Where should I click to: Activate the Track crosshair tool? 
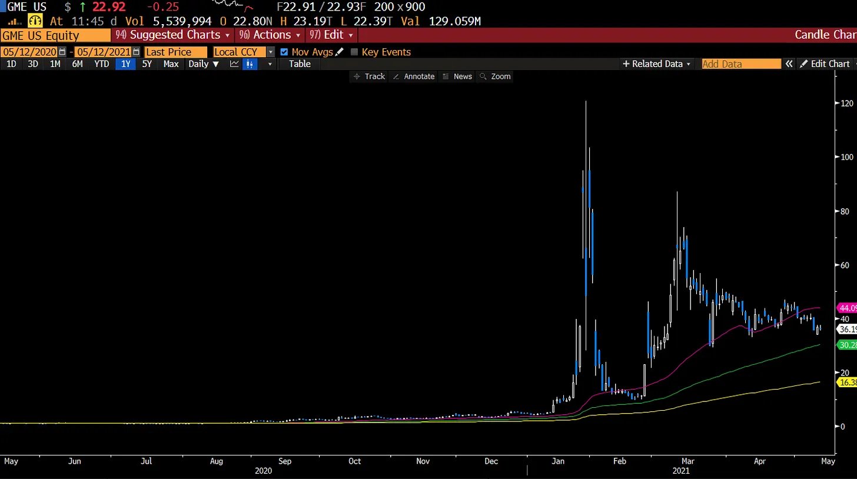click(368, 76)
